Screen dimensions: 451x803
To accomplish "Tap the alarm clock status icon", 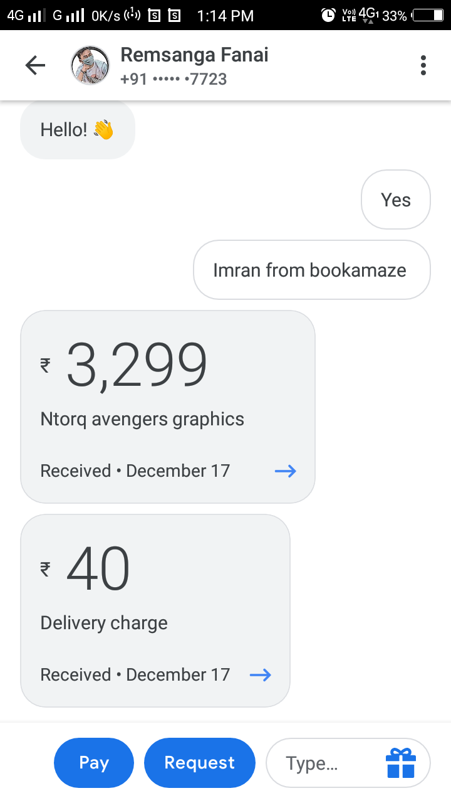I will tap(328, 16).
